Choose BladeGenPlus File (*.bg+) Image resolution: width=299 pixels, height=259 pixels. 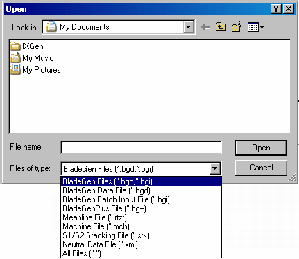[x=141, y=208]
